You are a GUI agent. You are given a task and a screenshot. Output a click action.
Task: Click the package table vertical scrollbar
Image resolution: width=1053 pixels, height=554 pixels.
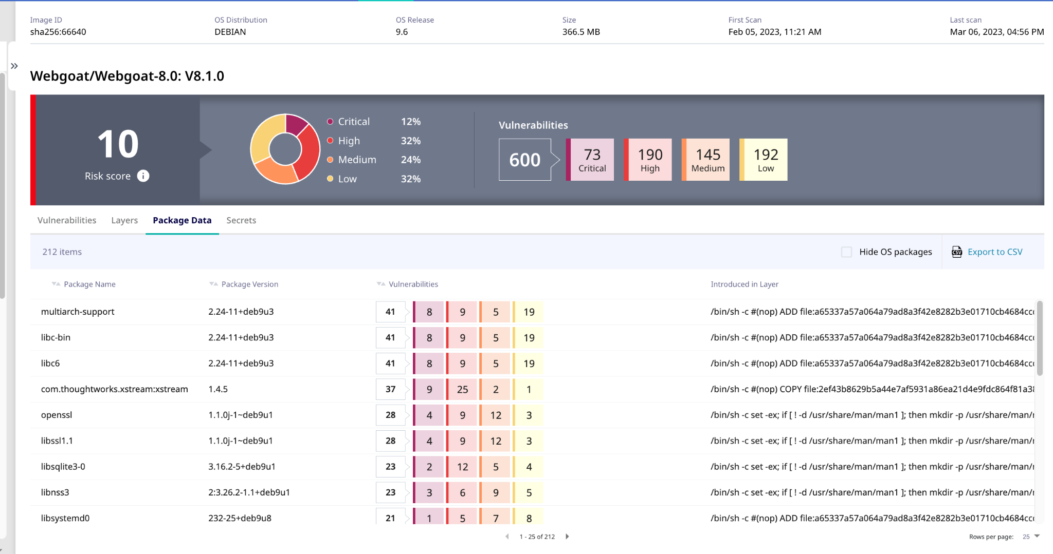tap(1040, 339)
